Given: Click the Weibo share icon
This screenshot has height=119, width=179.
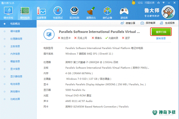Looking at the screenshot, I should [122, 23].
